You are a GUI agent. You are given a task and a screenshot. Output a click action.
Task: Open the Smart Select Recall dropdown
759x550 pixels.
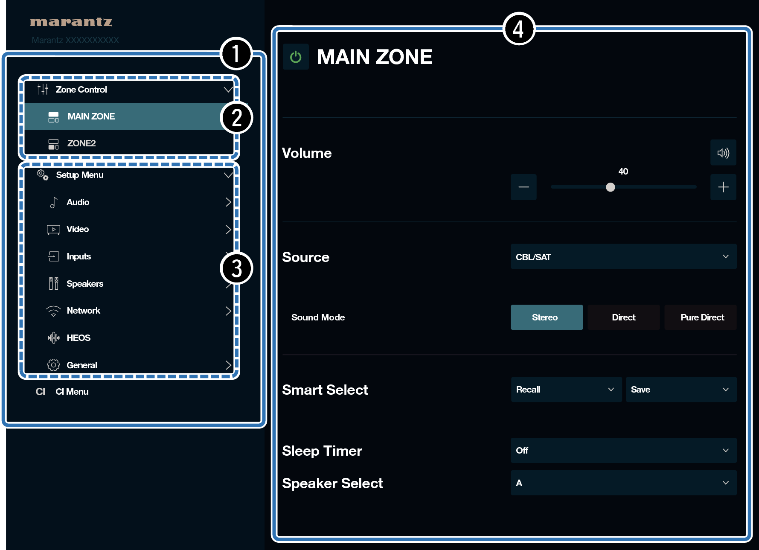pyautogui.click(x=566, y=390)
